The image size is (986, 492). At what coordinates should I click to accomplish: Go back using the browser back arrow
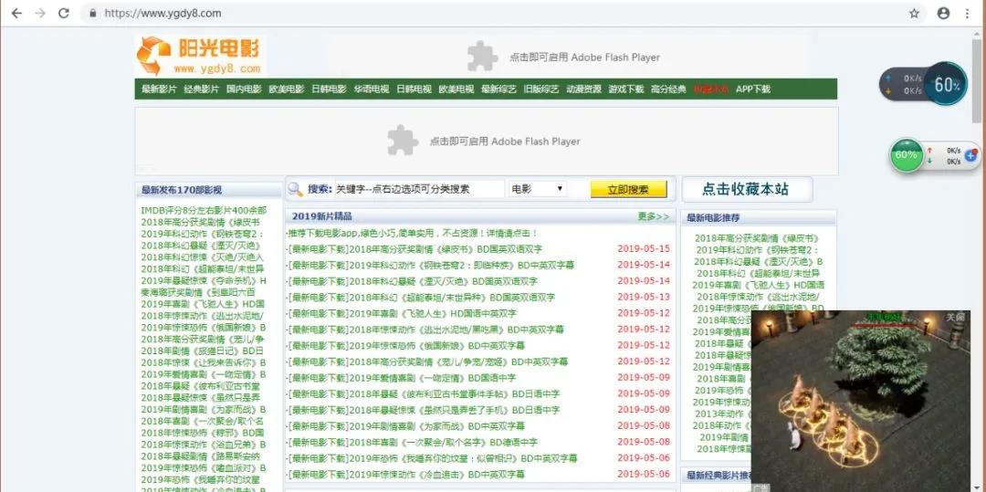16,13
